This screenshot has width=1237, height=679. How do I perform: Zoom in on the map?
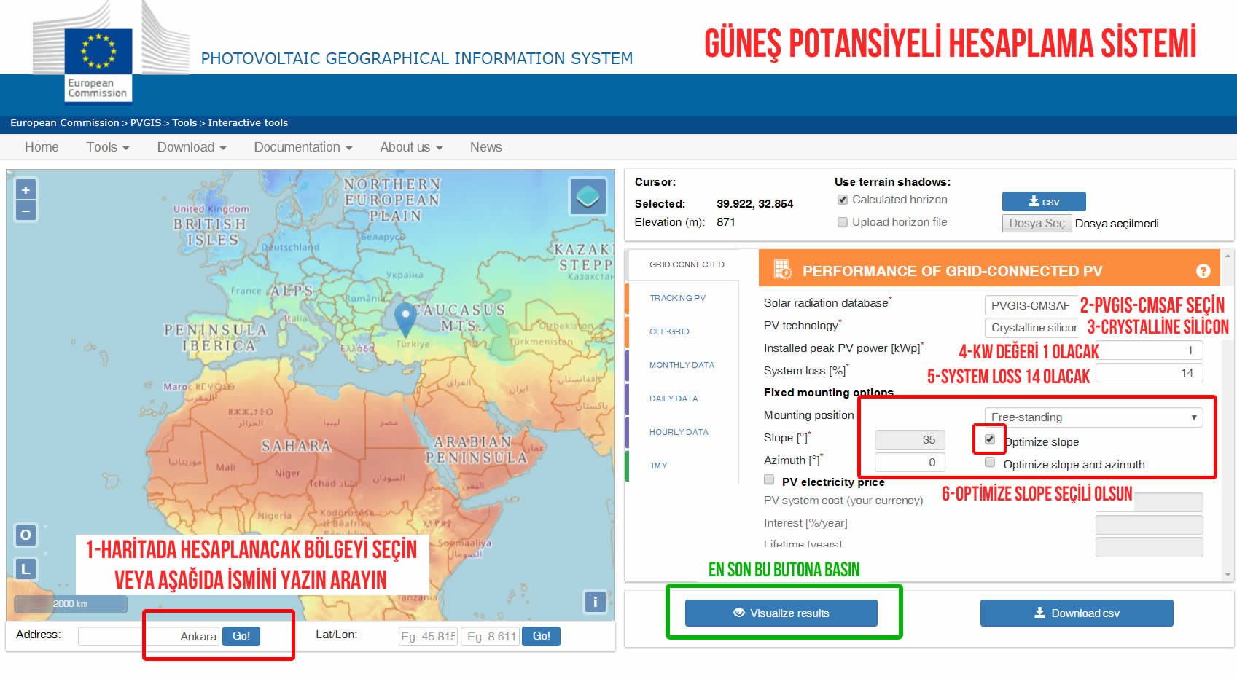pos(26,190)
